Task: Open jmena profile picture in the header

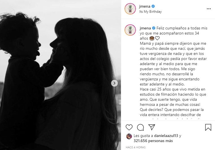Action: 130,9
